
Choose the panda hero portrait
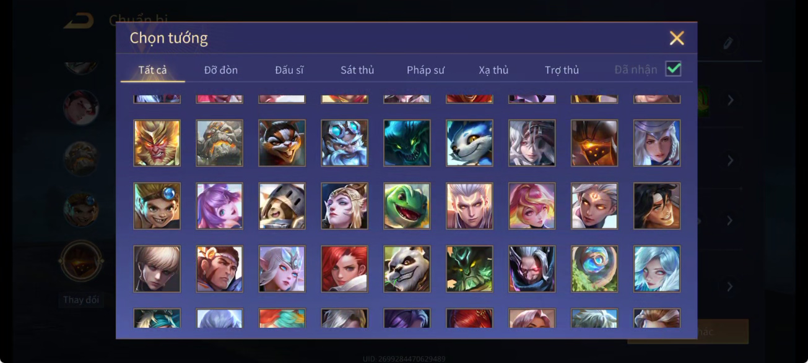click(x=407, y=269)
